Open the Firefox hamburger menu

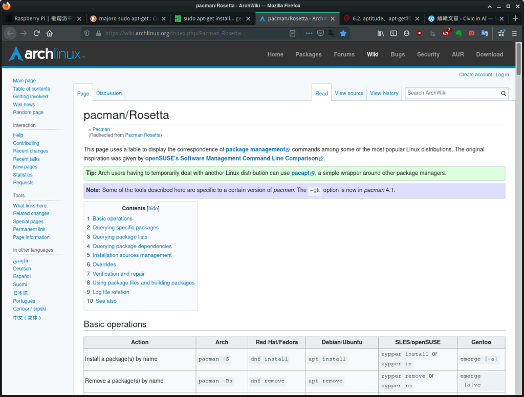click(x=515, y=33)
